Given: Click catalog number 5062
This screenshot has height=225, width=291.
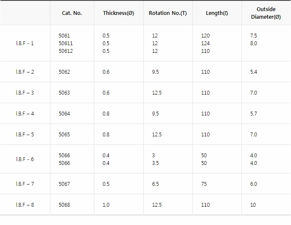Looking at the screenshot, I should tap(64, 72).
